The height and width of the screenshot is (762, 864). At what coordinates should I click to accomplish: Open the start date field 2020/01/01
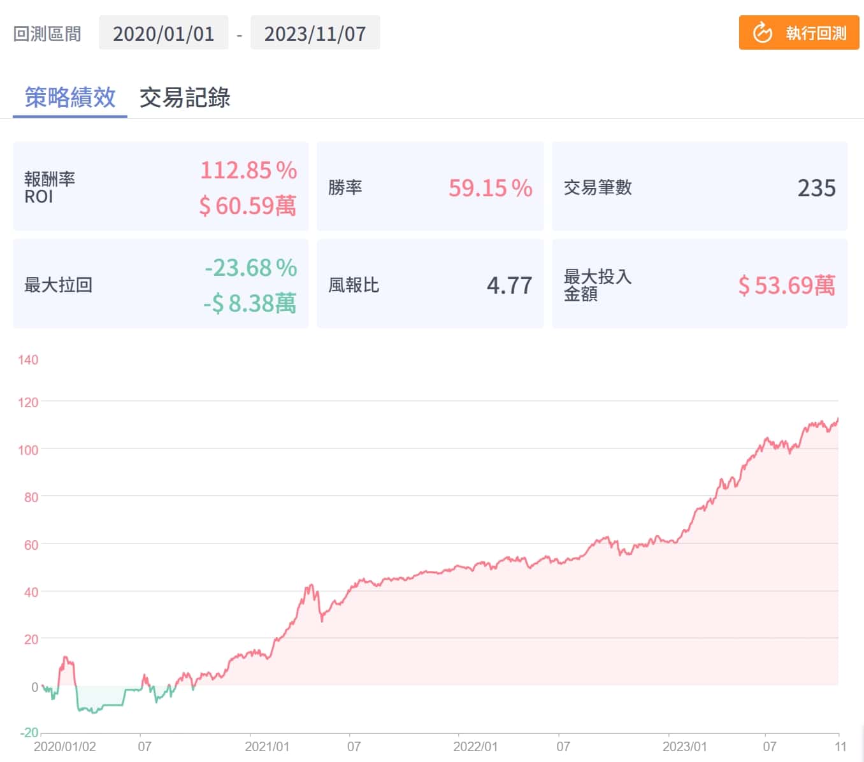tap(164, 33)
